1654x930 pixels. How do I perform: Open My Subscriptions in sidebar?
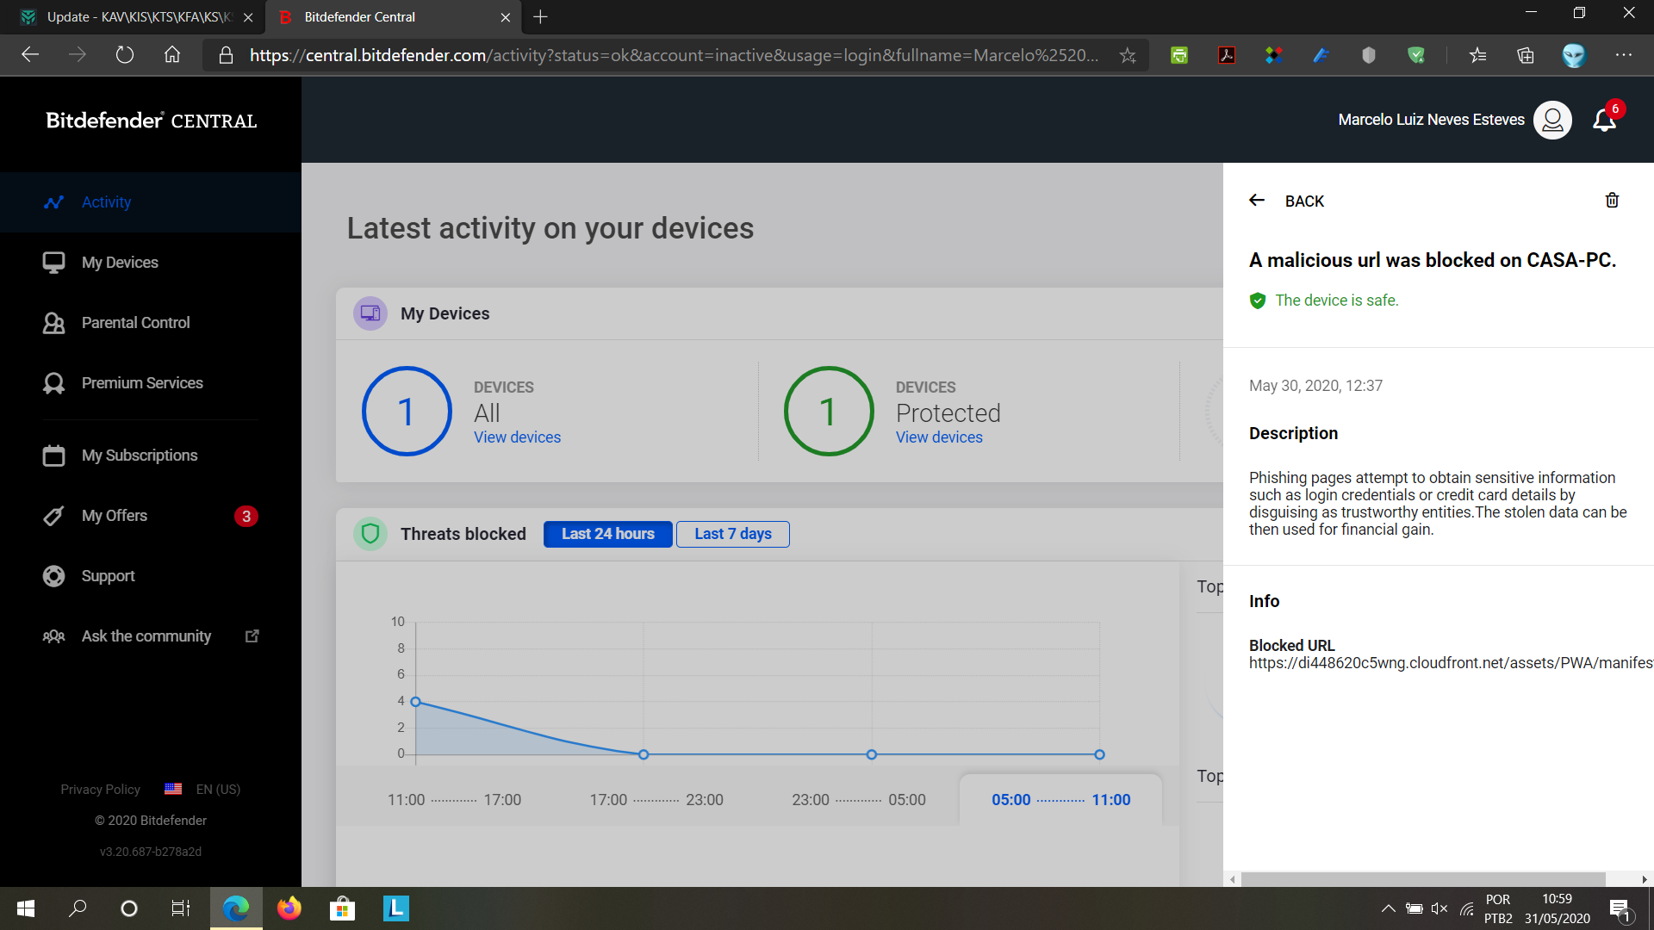pyautogui.click(x=140, y=456)
